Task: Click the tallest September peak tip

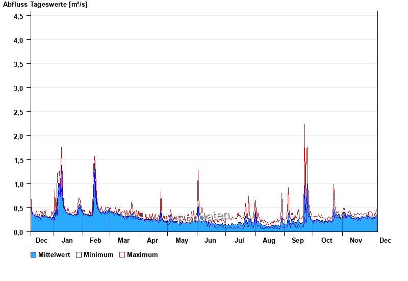Action: pos(304,125)
